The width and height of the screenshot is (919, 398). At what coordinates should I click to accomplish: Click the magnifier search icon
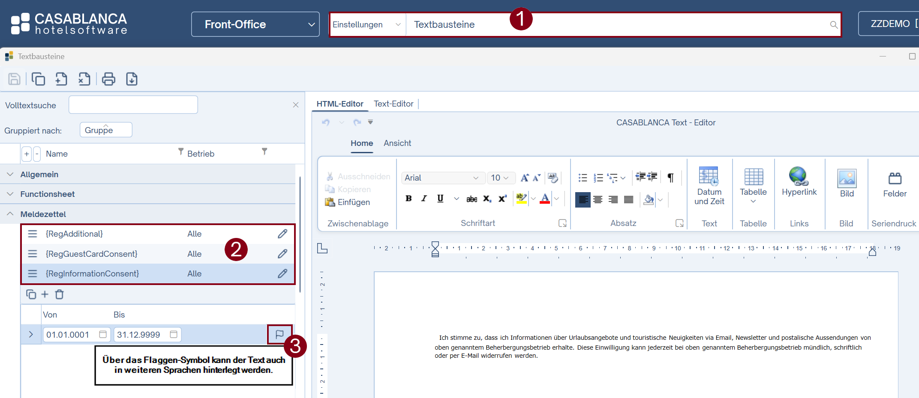coord(833,25)
